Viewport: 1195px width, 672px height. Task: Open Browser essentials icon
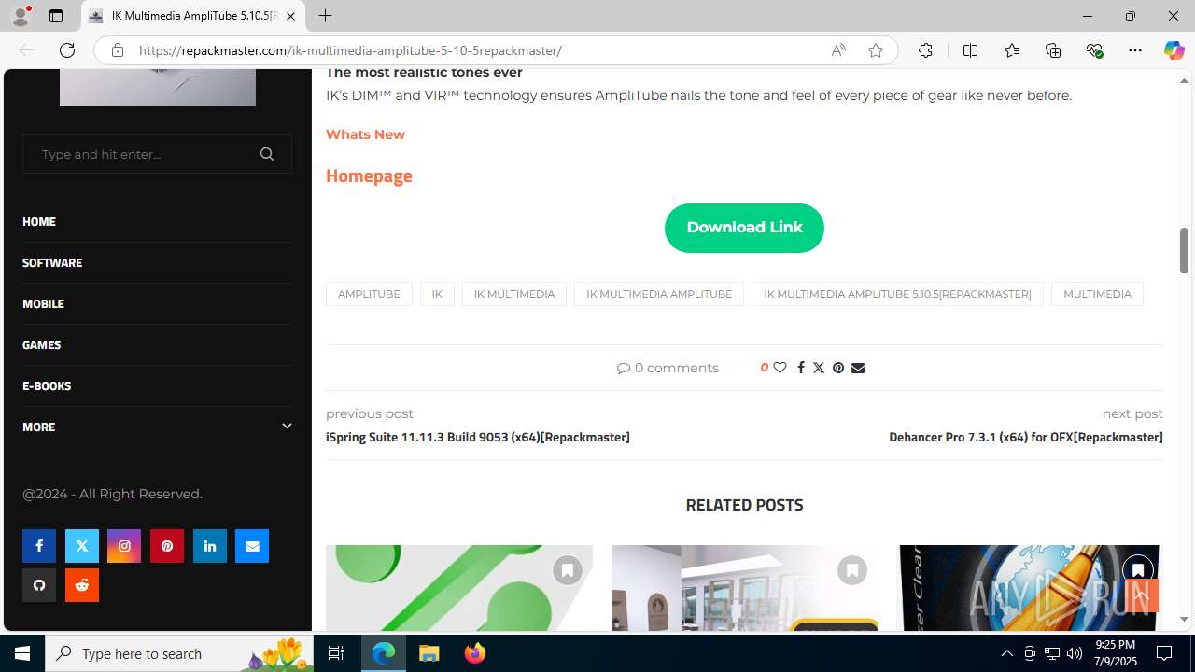pos(1094,50)
